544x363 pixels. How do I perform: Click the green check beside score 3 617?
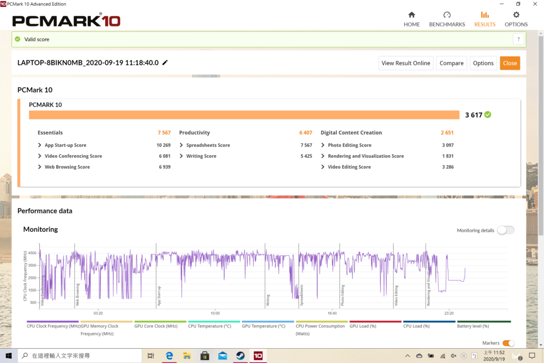pos(488,114)
